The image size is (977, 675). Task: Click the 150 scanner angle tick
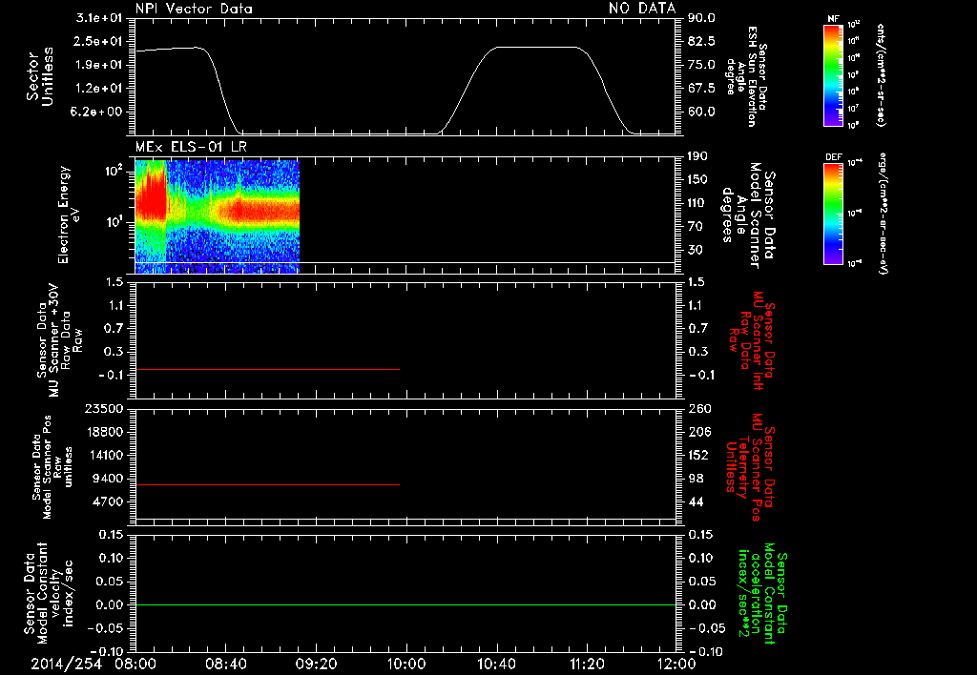point(697,179)
